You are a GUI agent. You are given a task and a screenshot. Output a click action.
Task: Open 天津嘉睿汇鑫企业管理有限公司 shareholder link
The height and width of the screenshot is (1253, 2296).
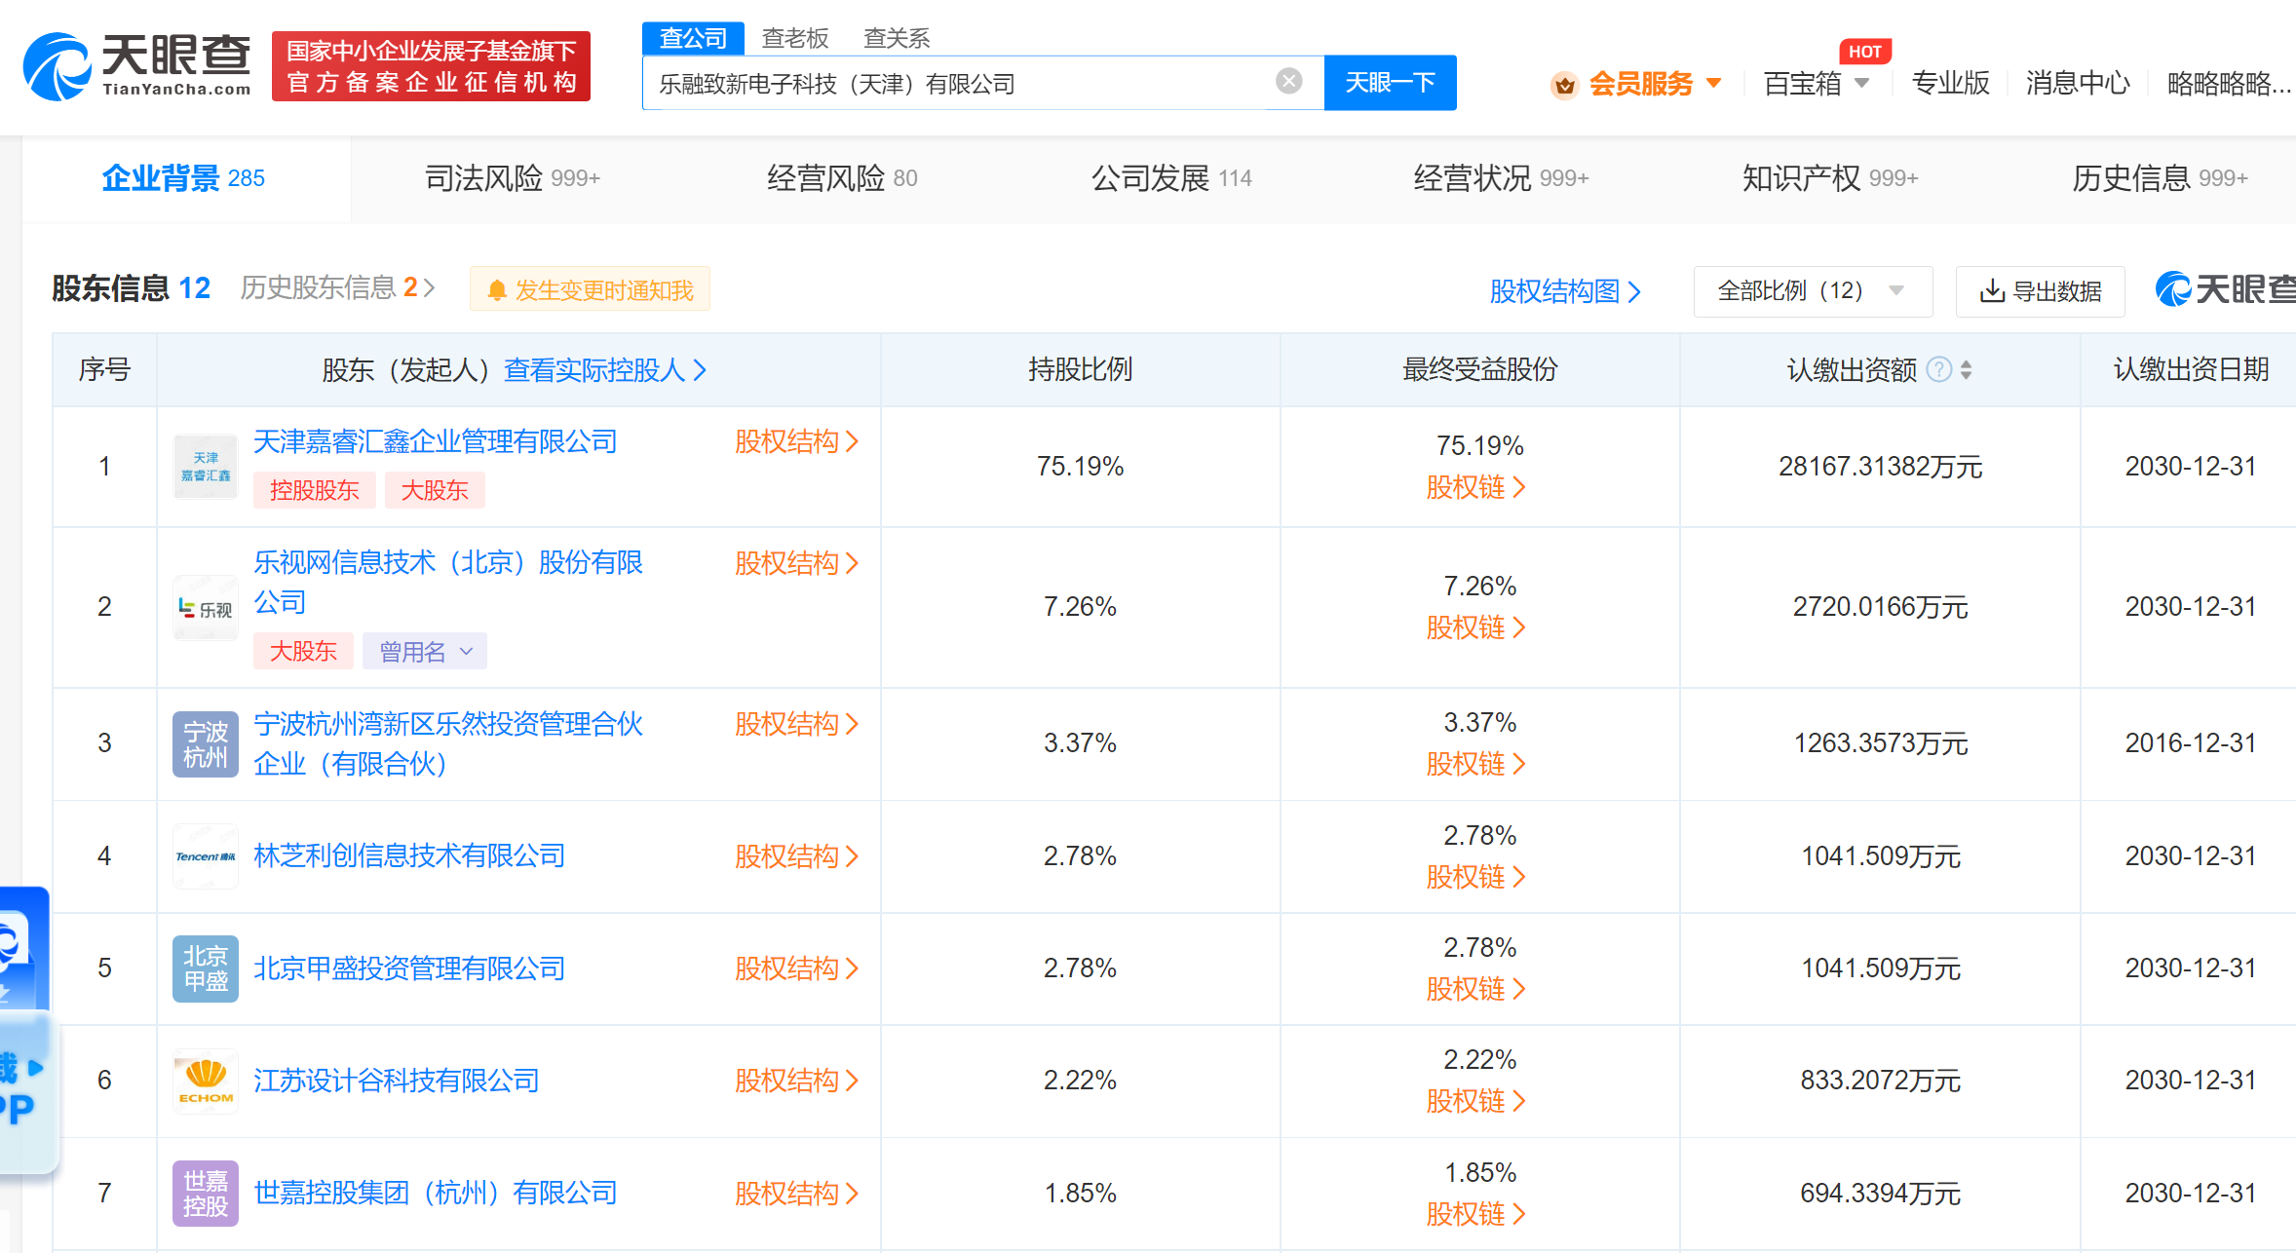(x=435, y=441)
